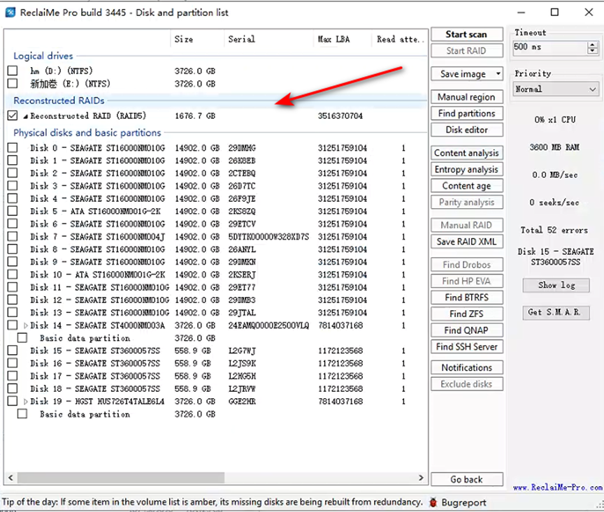Tick the Disk 5 ATA ST16000NM001G-2K checkbox

click(x=13, y=211)
